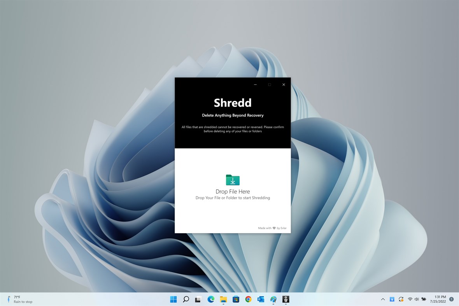Launch Paint 3D from the taskbar
Screen dimensions: 459x306
273,299
